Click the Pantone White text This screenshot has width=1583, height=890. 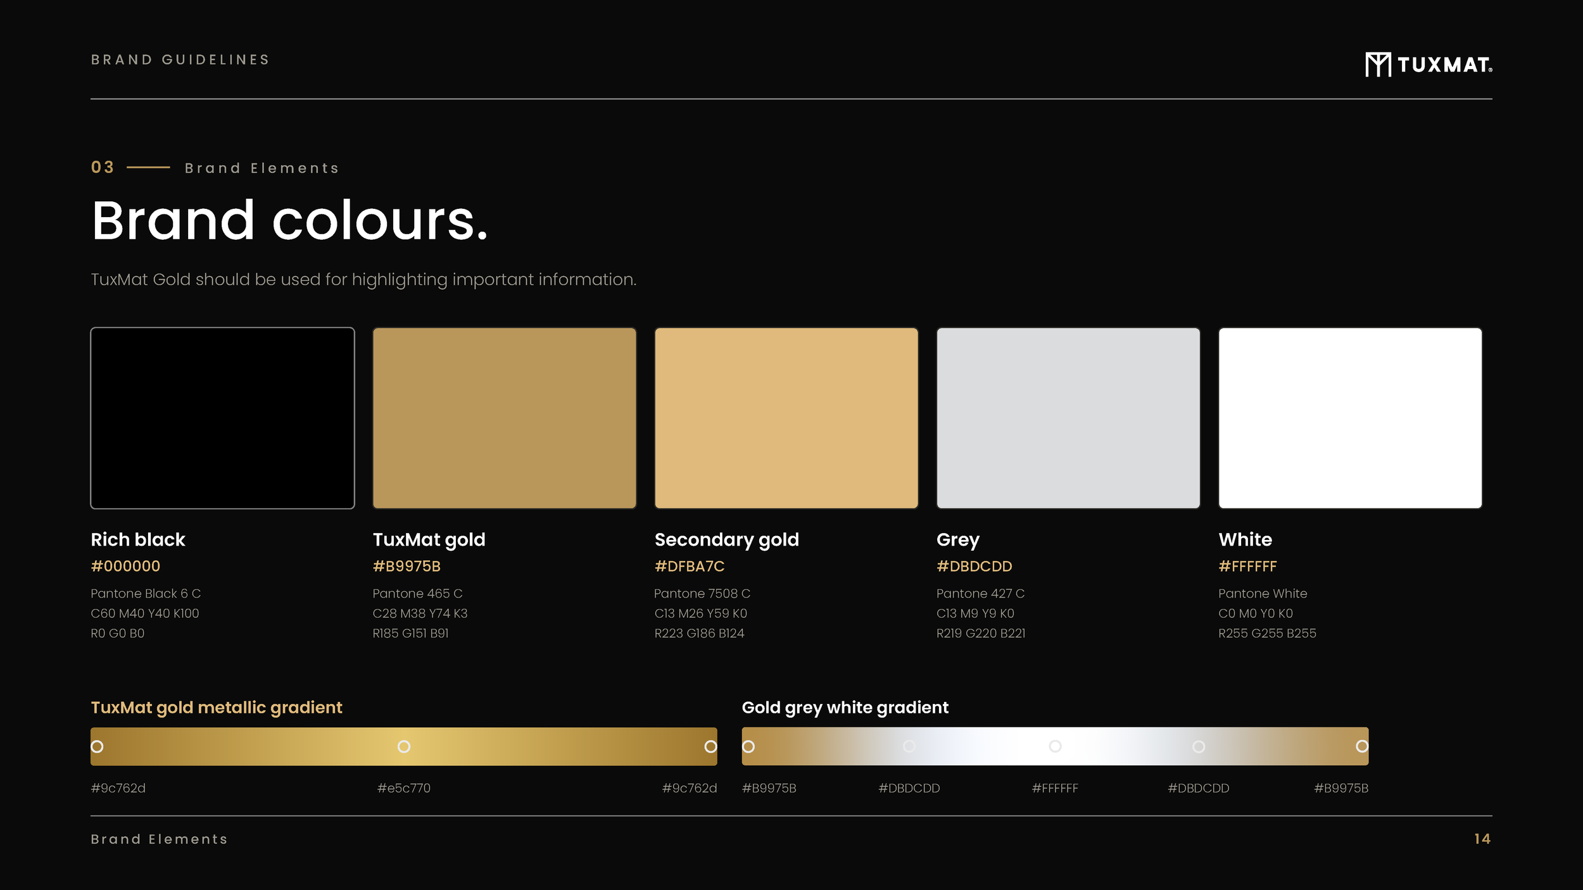(x=1263, y=593)
